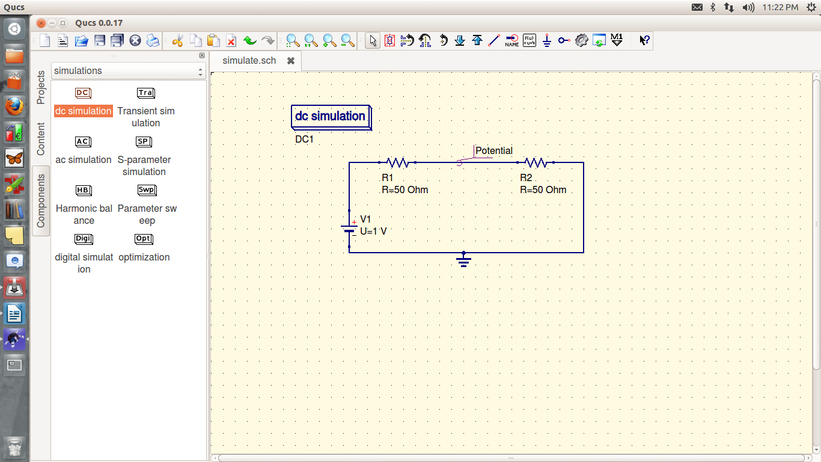Open the what's this help cursor

pyautogui.click(x=644, y=40)
